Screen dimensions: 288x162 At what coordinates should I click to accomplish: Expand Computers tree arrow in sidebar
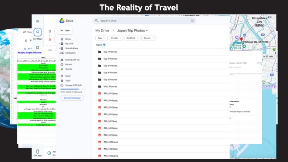point(60,53)
